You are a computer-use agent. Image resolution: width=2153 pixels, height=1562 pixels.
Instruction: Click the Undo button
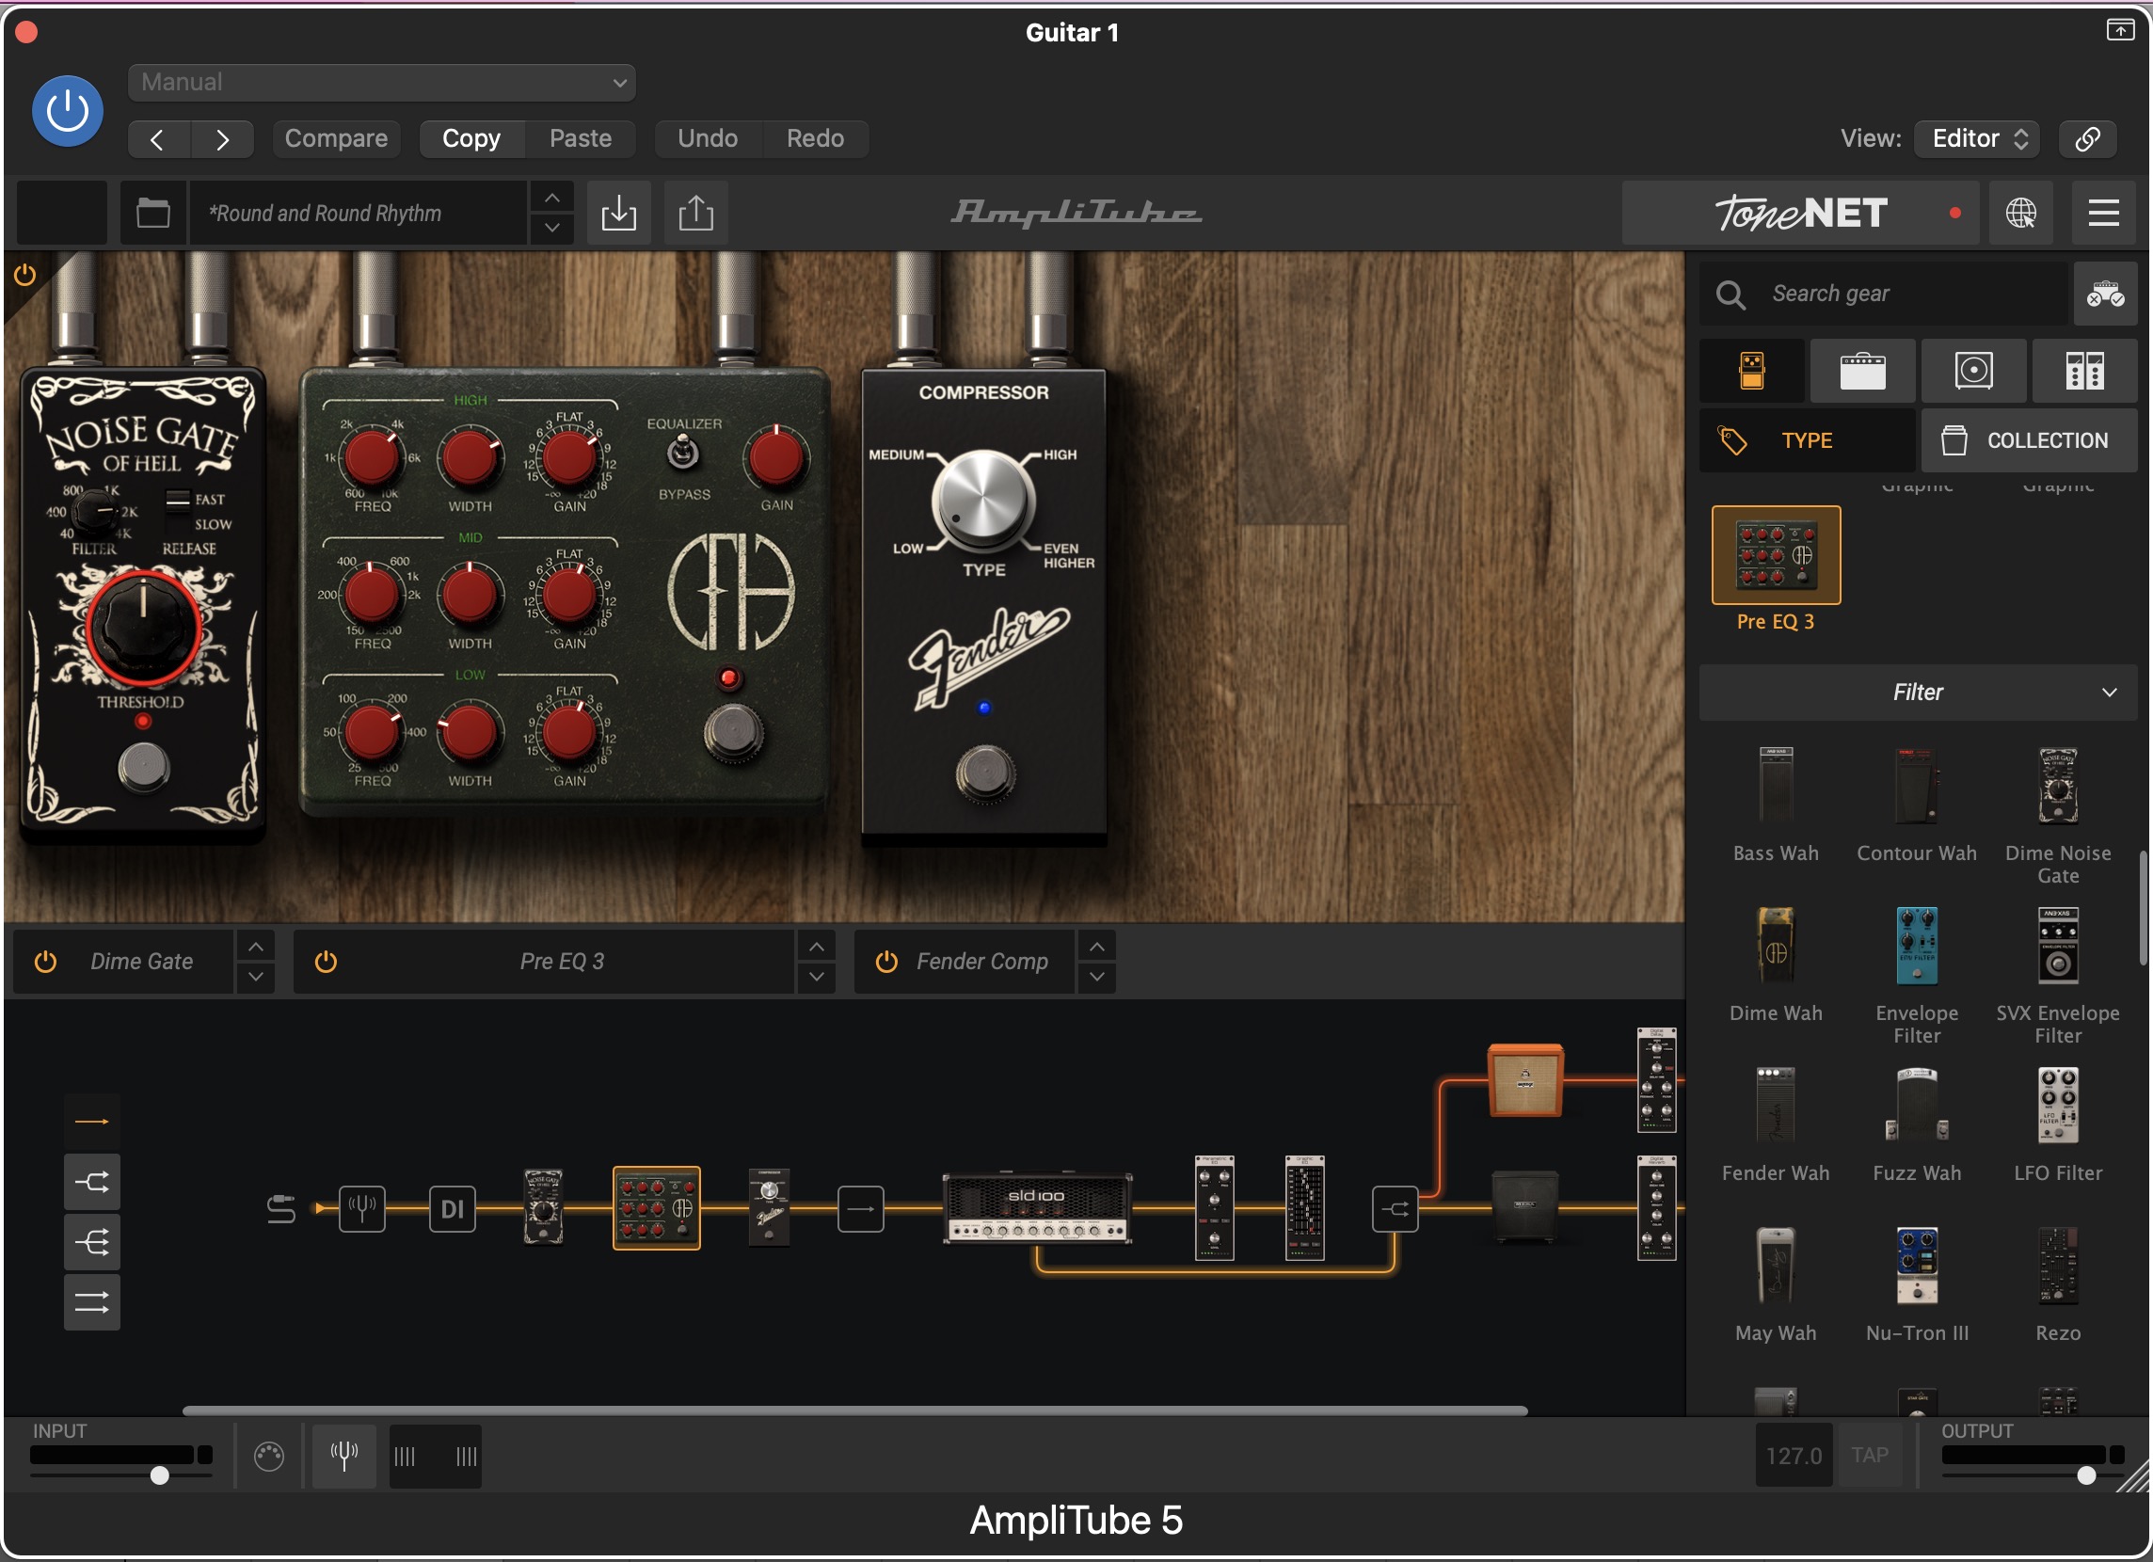coord(708,138)
